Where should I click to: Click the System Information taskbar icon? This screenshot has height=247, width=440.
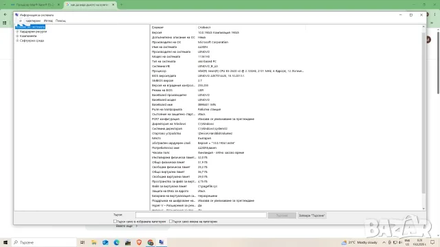162,242
